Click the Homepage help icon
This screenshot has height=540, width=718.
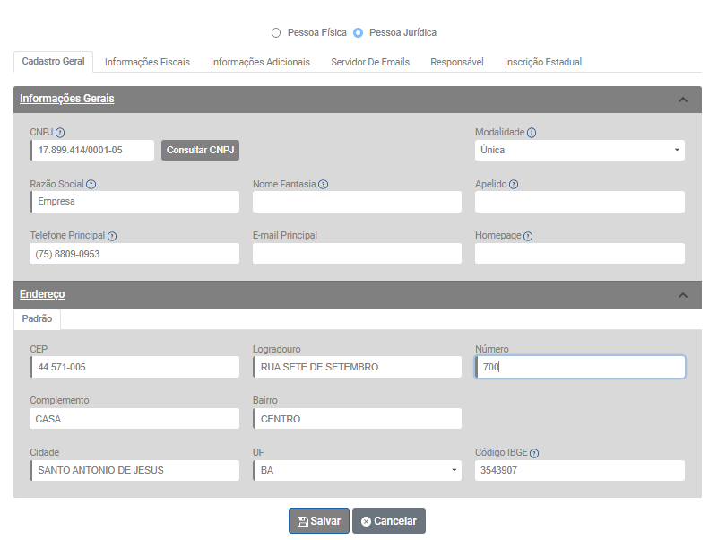coord(528,237)
